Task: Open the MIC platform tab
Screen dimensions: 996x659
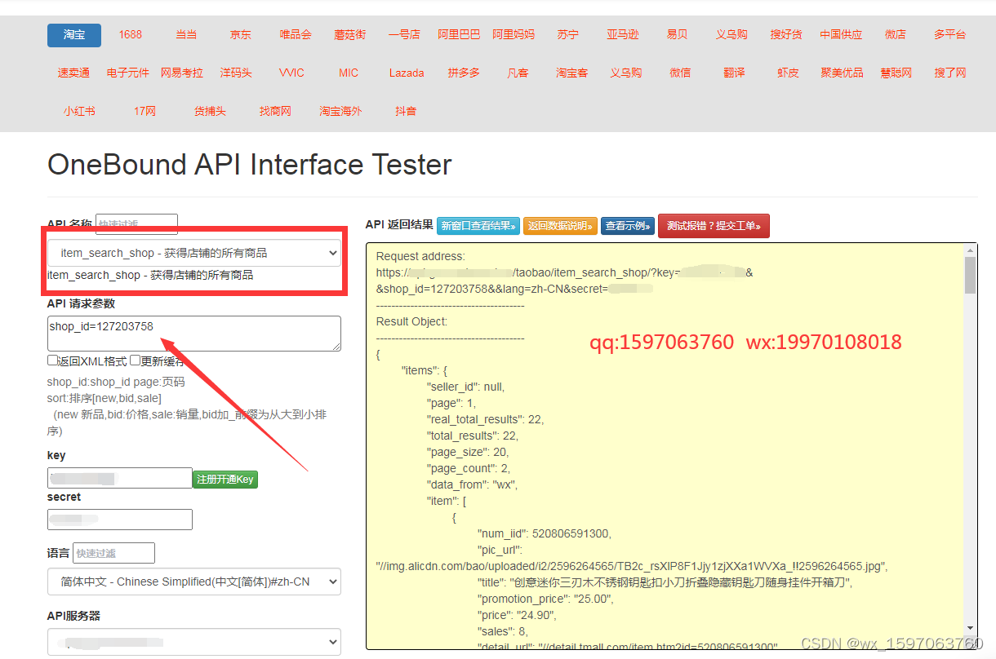Action: coord(349,73)
